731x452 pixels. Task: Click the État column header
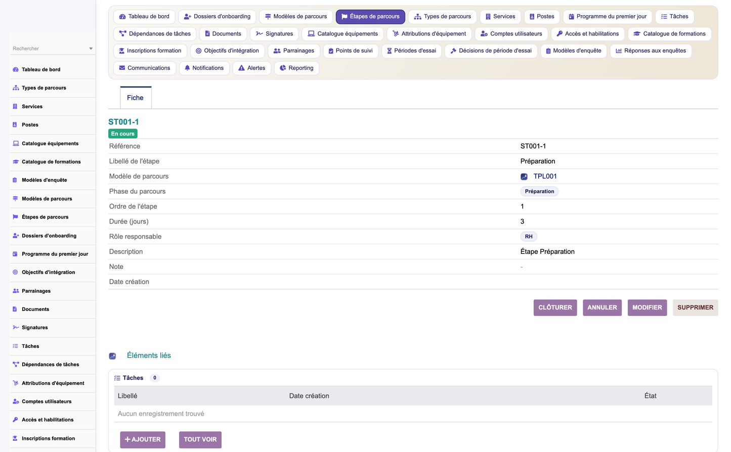pyautogui.click(x=650, y=396)
